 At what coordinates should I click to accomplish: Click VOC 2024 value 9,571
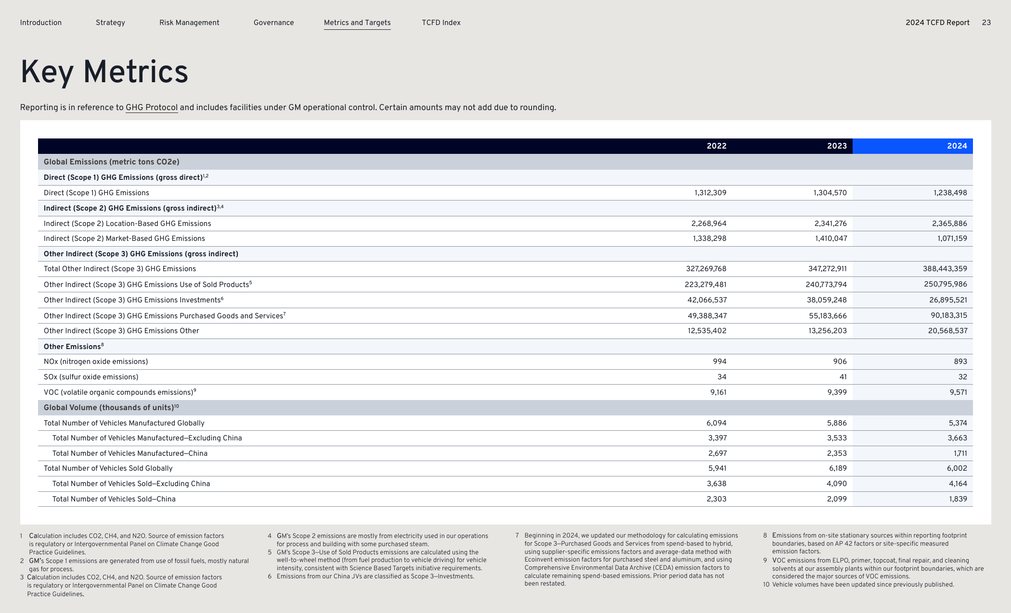(958, 392)
